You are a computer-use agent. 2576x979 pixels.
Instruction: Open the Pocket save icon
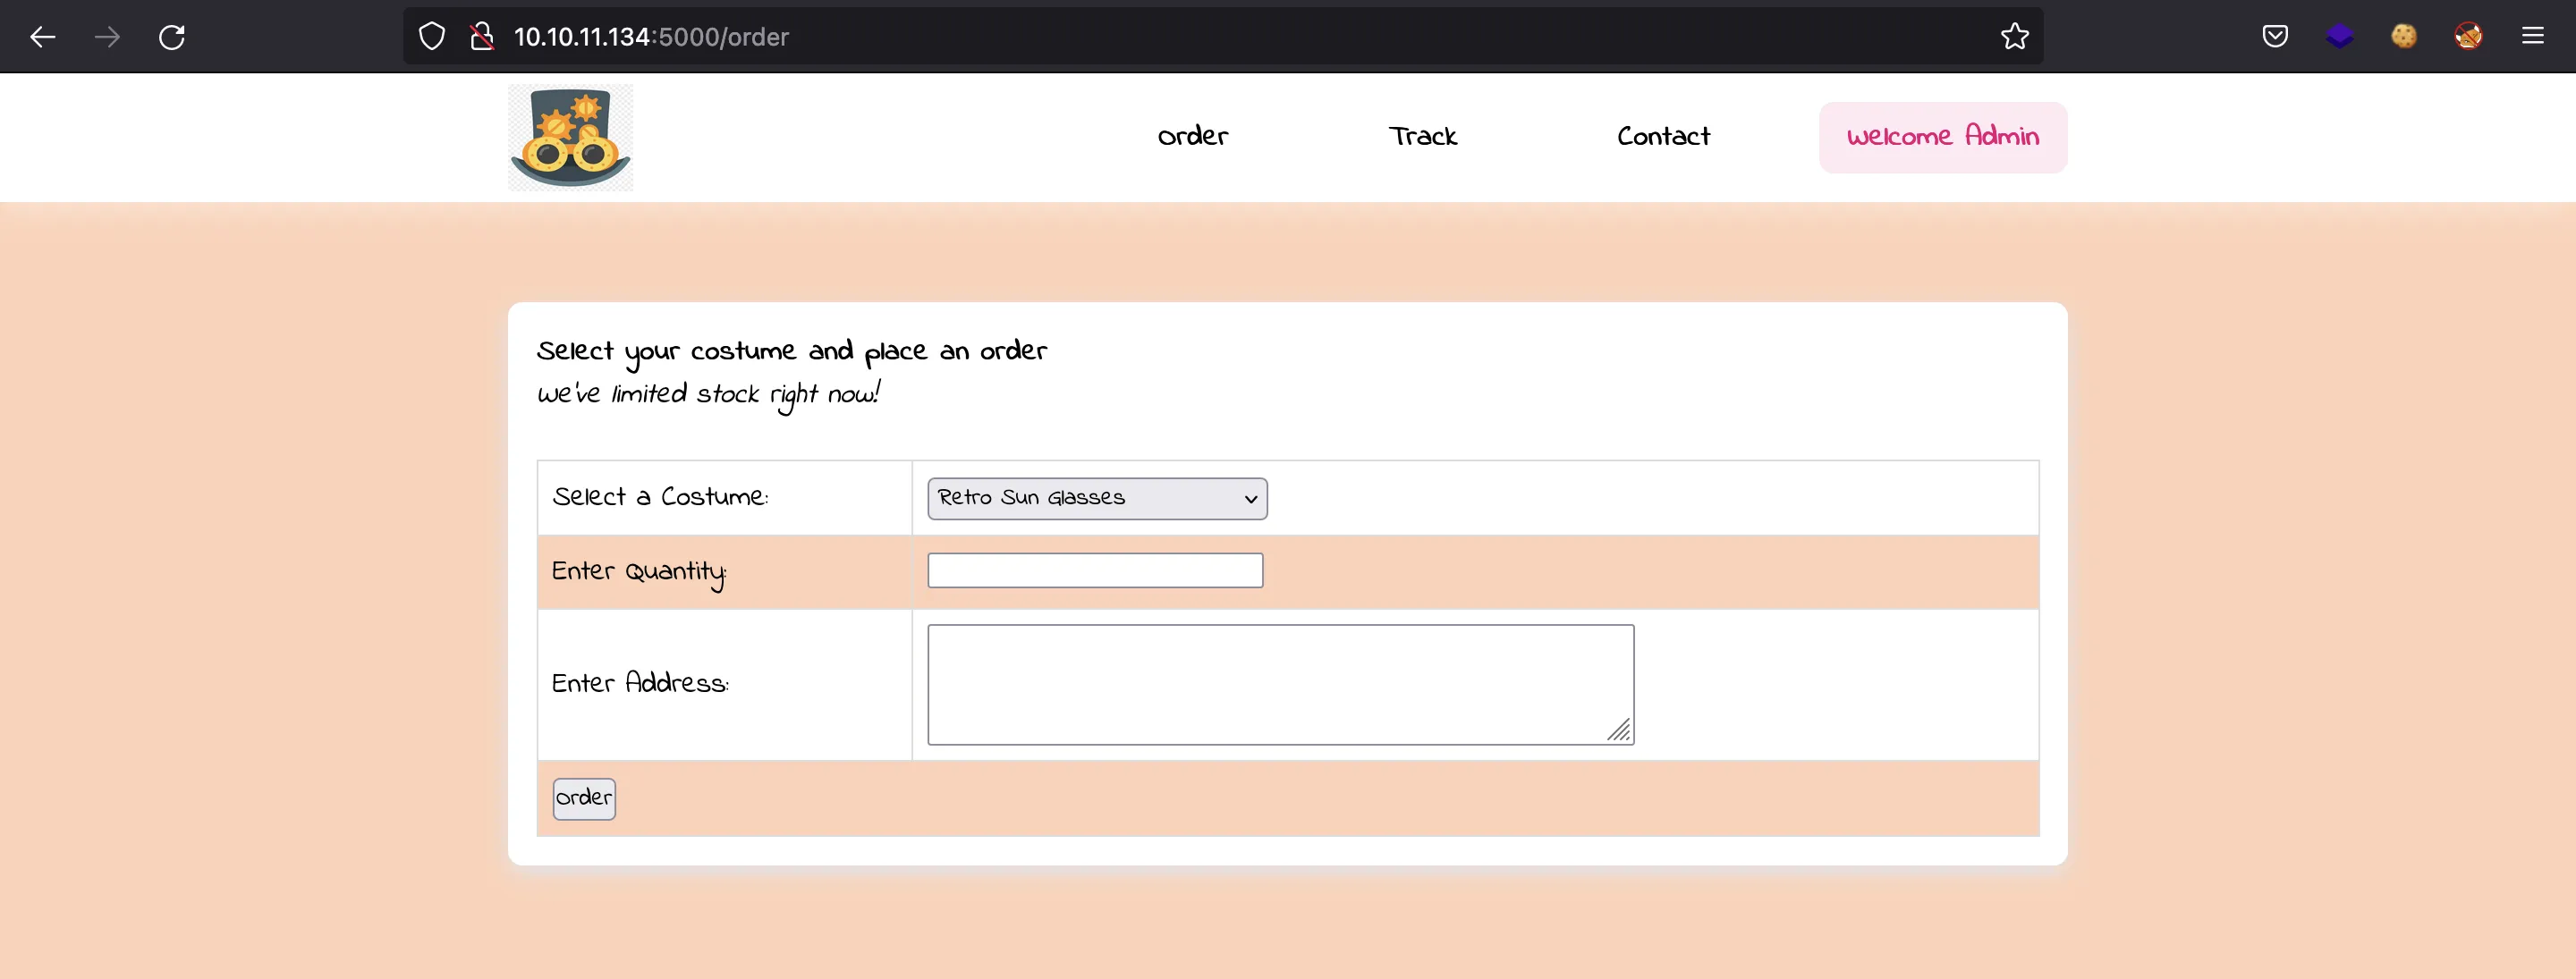[2275, 37]
